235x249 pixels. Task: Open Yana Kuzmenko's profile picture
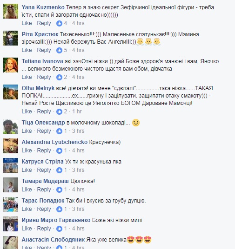pos(11,11)
